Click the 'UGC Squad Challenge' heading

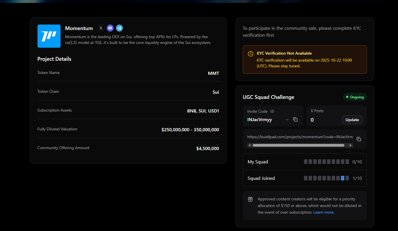click(x=268, y=97)
